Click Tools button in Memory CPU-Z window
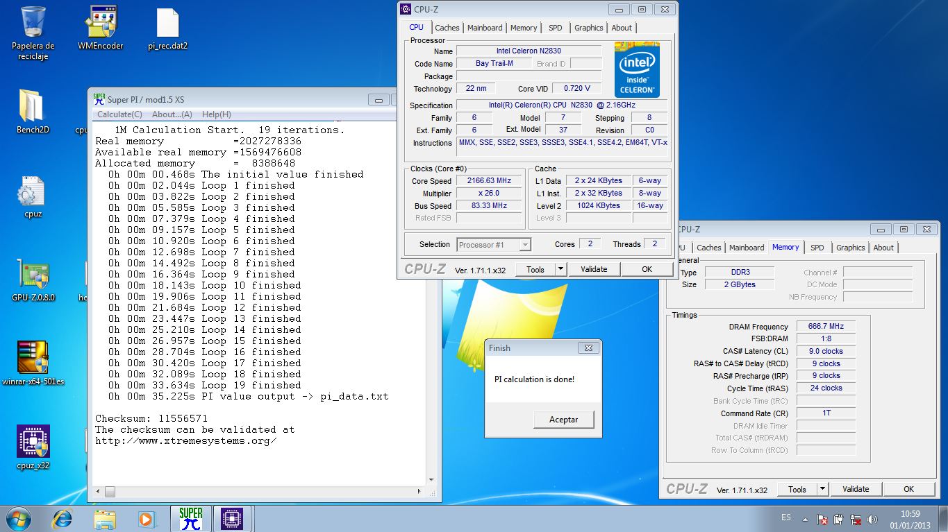Viewport: 948px width, 532px height. [x=797, y=489]
